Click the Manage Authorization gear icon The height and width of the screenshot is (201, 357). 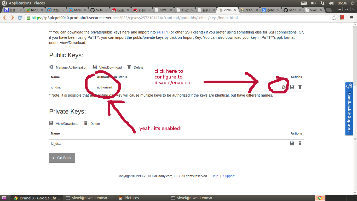pyautogui.click(x=51, y=67)
